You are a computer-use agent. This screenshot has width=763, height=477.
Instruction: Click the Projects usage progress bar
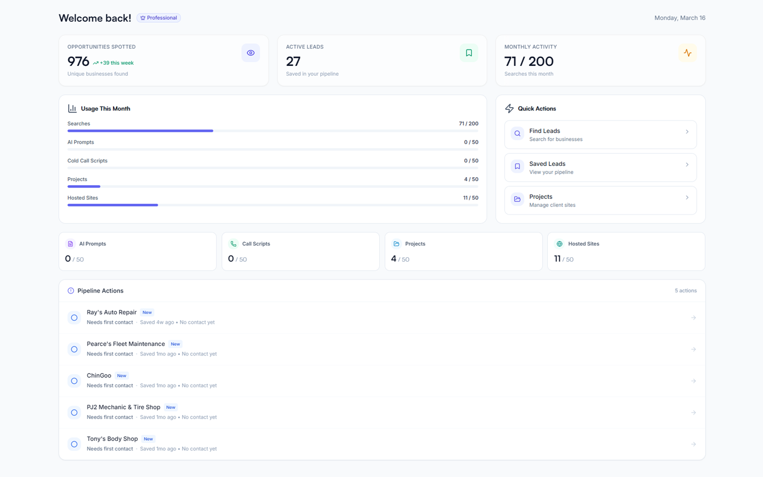tap(272, 186)
